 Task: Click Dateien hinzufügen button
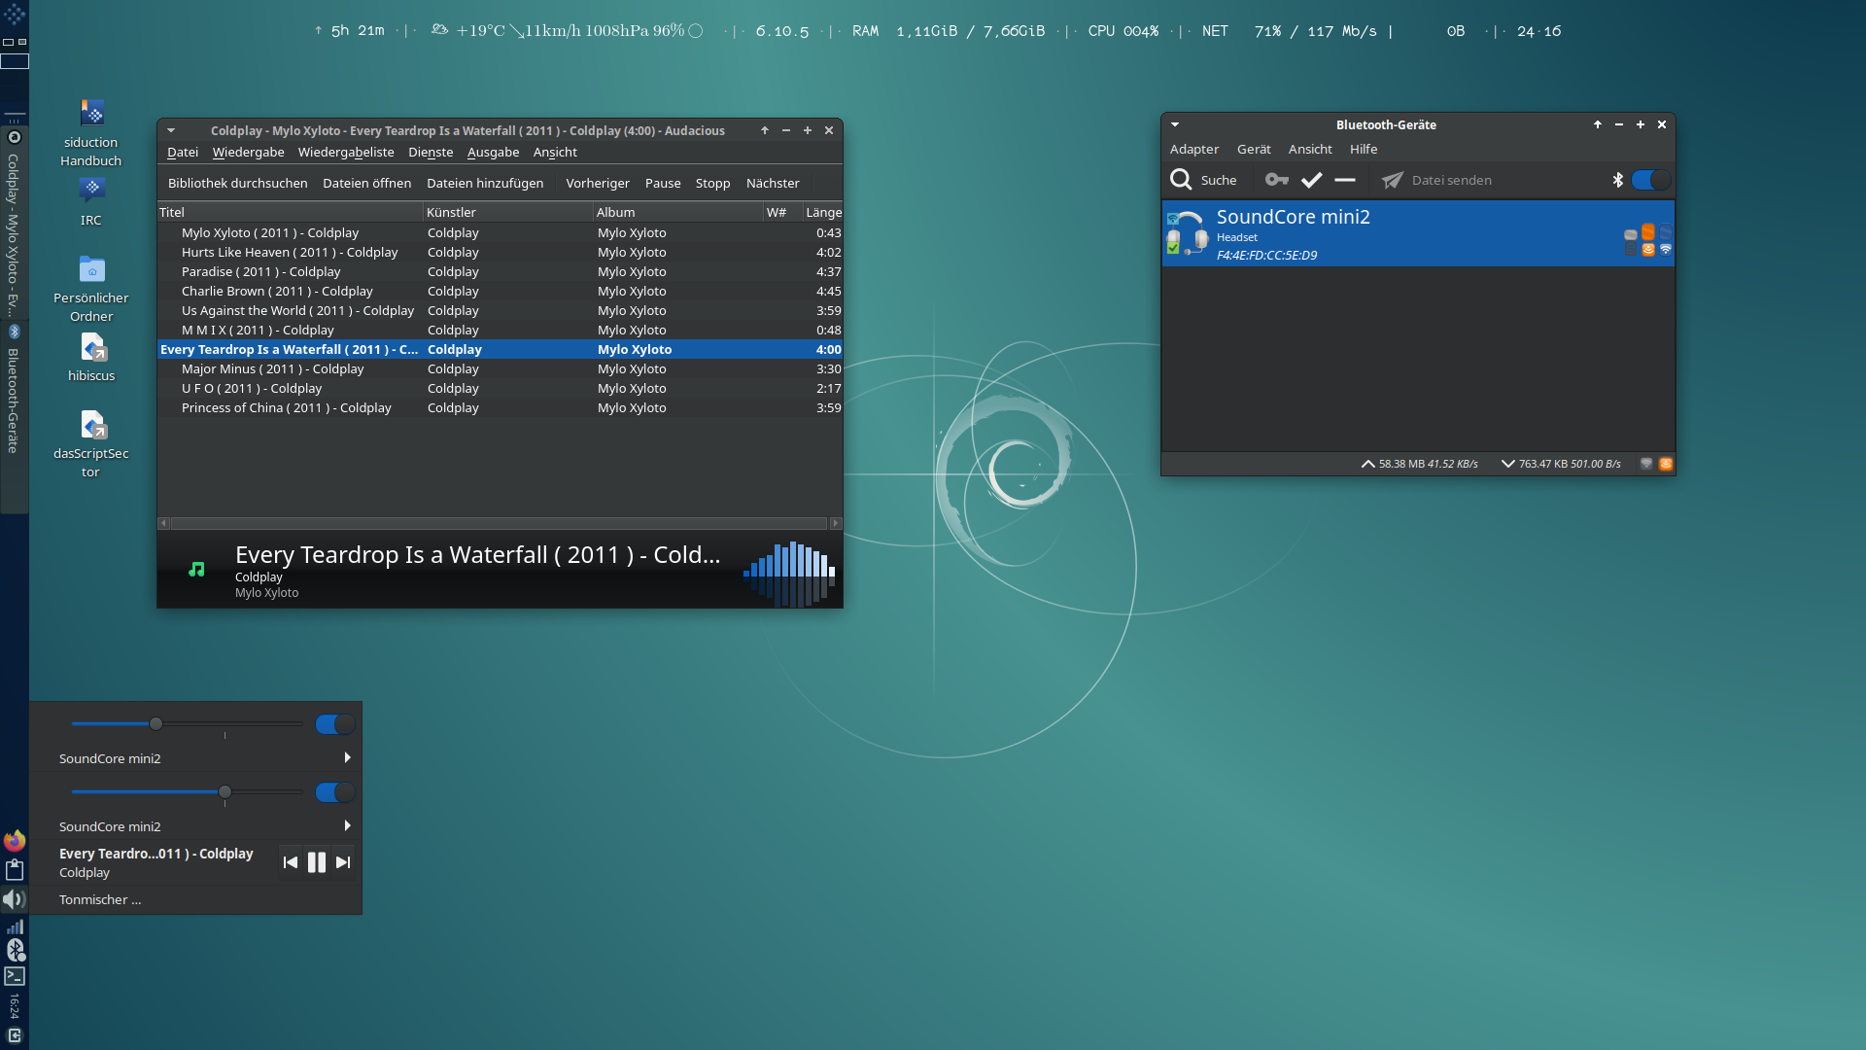(485, 183)
